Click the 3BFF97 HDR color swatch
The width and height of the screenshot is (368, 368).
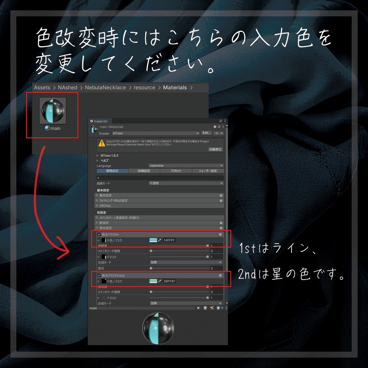153,281
